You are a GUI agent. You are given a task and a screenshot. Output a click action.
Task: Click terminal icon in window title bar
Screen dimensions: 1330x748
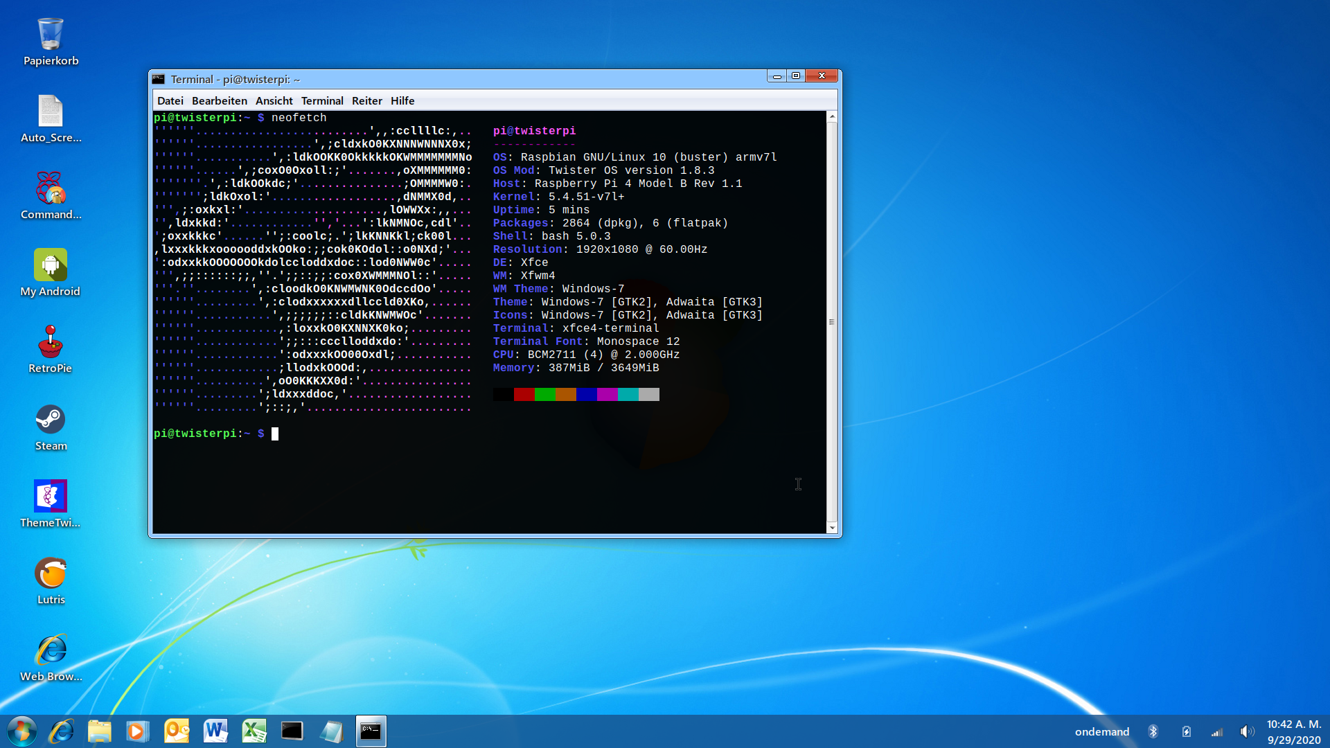(x=159, y=79)
